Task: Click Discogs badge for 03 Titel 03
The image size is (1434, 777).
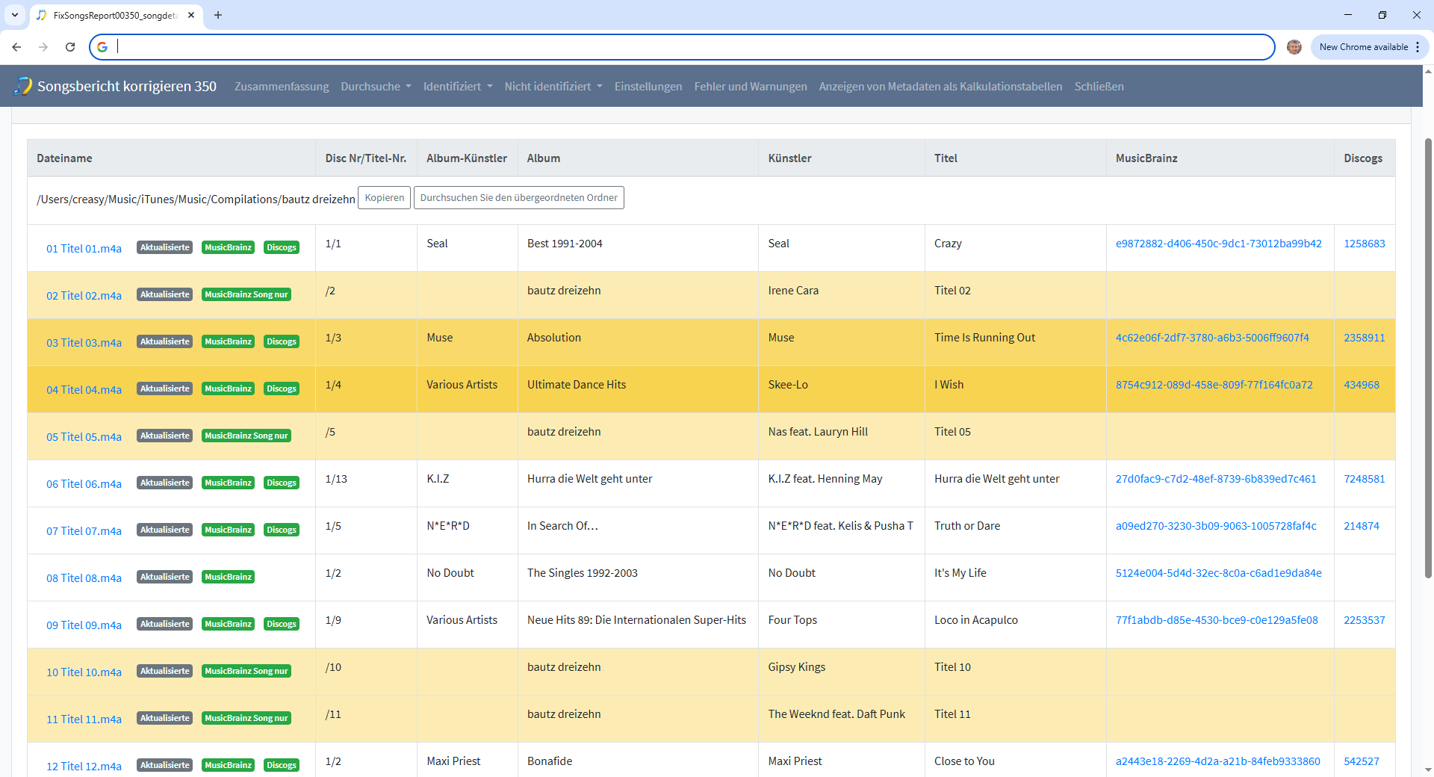Action: point(282,341)
